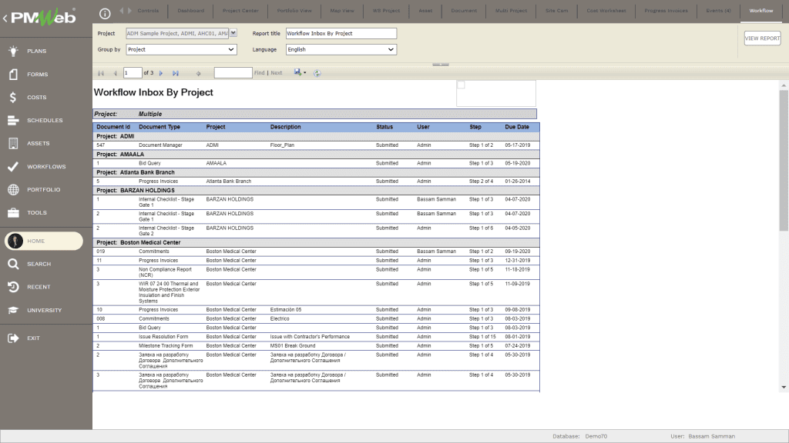Switch to the Map View tab
This screenshot has height=443, width=789.
[x=342, y=11]
